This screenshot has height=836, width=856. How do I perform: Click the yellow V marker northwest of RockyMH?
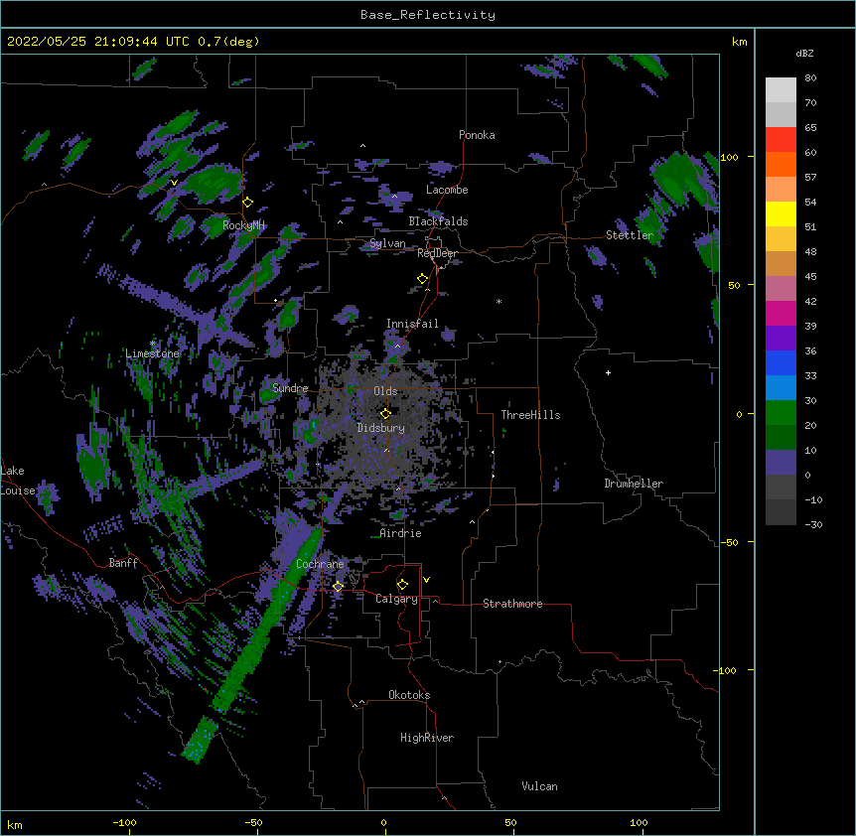pos(174,183)
